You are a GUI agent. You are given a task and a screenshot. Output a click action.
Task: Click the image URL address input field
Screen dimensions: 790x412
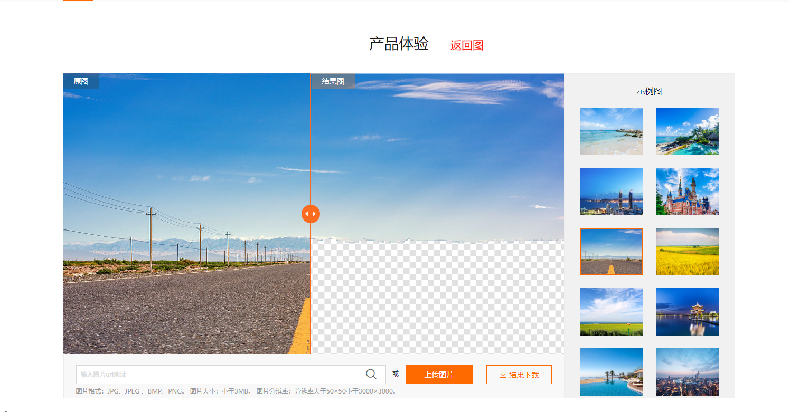pos(231,375)
